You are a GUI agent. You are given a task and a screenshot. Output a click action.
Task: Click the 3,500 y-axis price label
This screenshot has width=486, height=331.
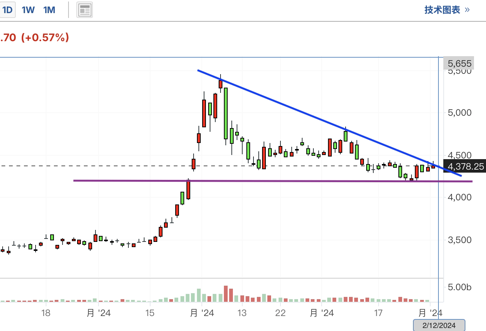460,240
